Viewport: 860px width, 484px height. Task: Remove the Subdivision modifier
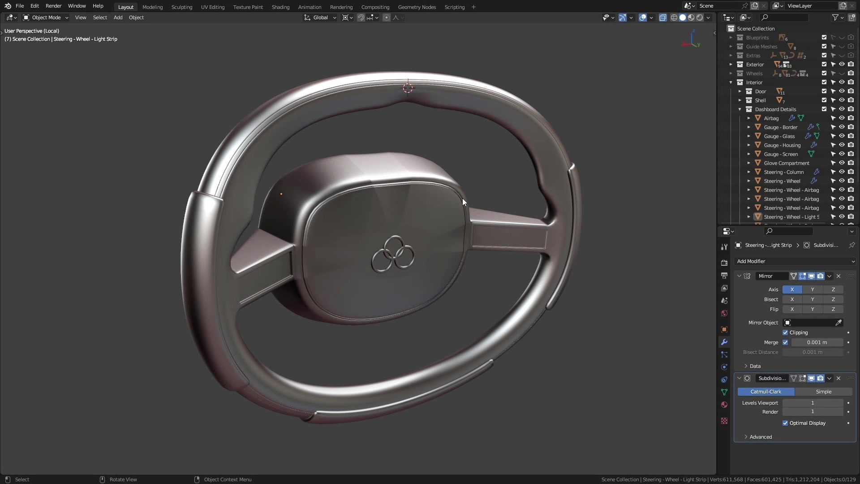[x=838, y=378]
